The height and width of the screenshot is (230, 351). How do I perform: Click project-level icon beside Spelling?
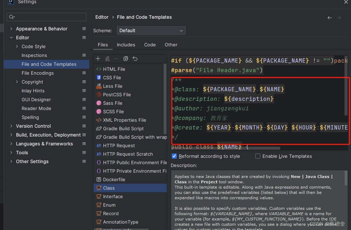click(x=84, y=117)
